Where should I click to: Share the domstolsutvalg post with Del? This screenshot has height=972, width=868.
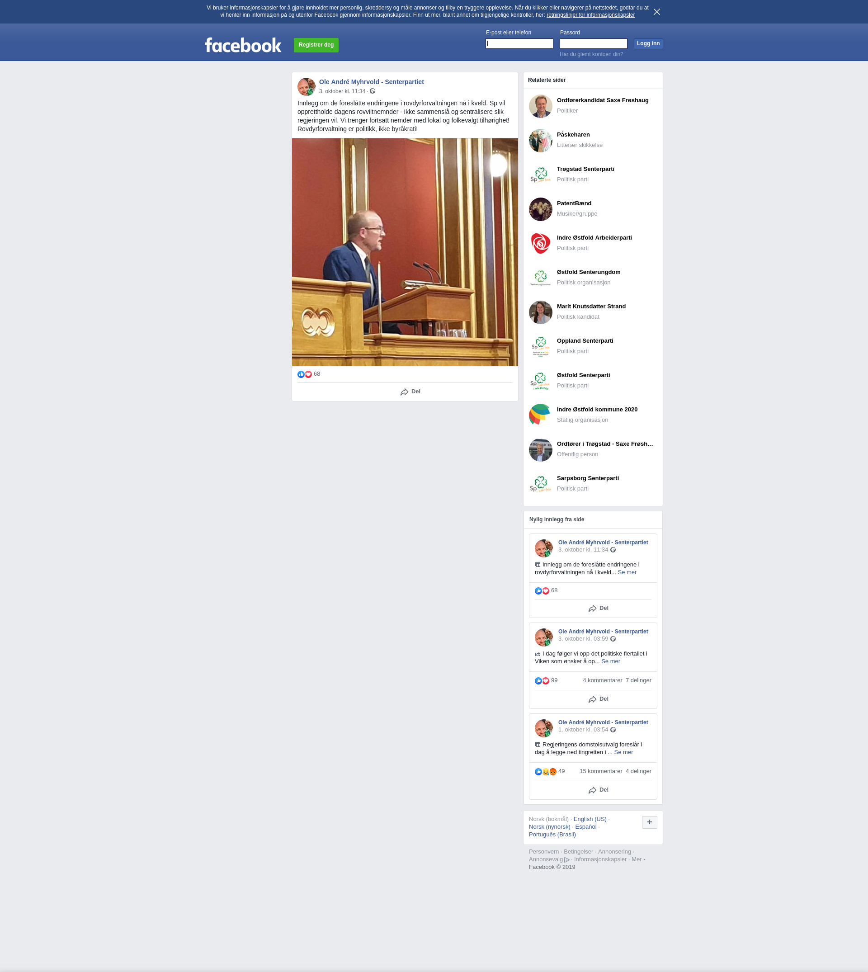[x=598, y=790]
